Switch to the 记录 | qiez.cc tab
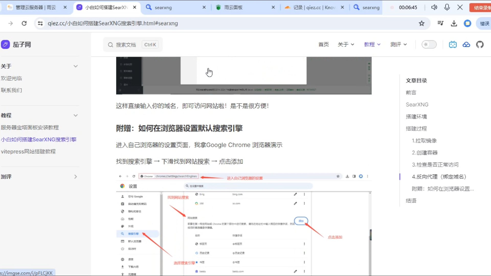This screenshot has height=276, width=491. pyautogui.click(x=314, y=7)
